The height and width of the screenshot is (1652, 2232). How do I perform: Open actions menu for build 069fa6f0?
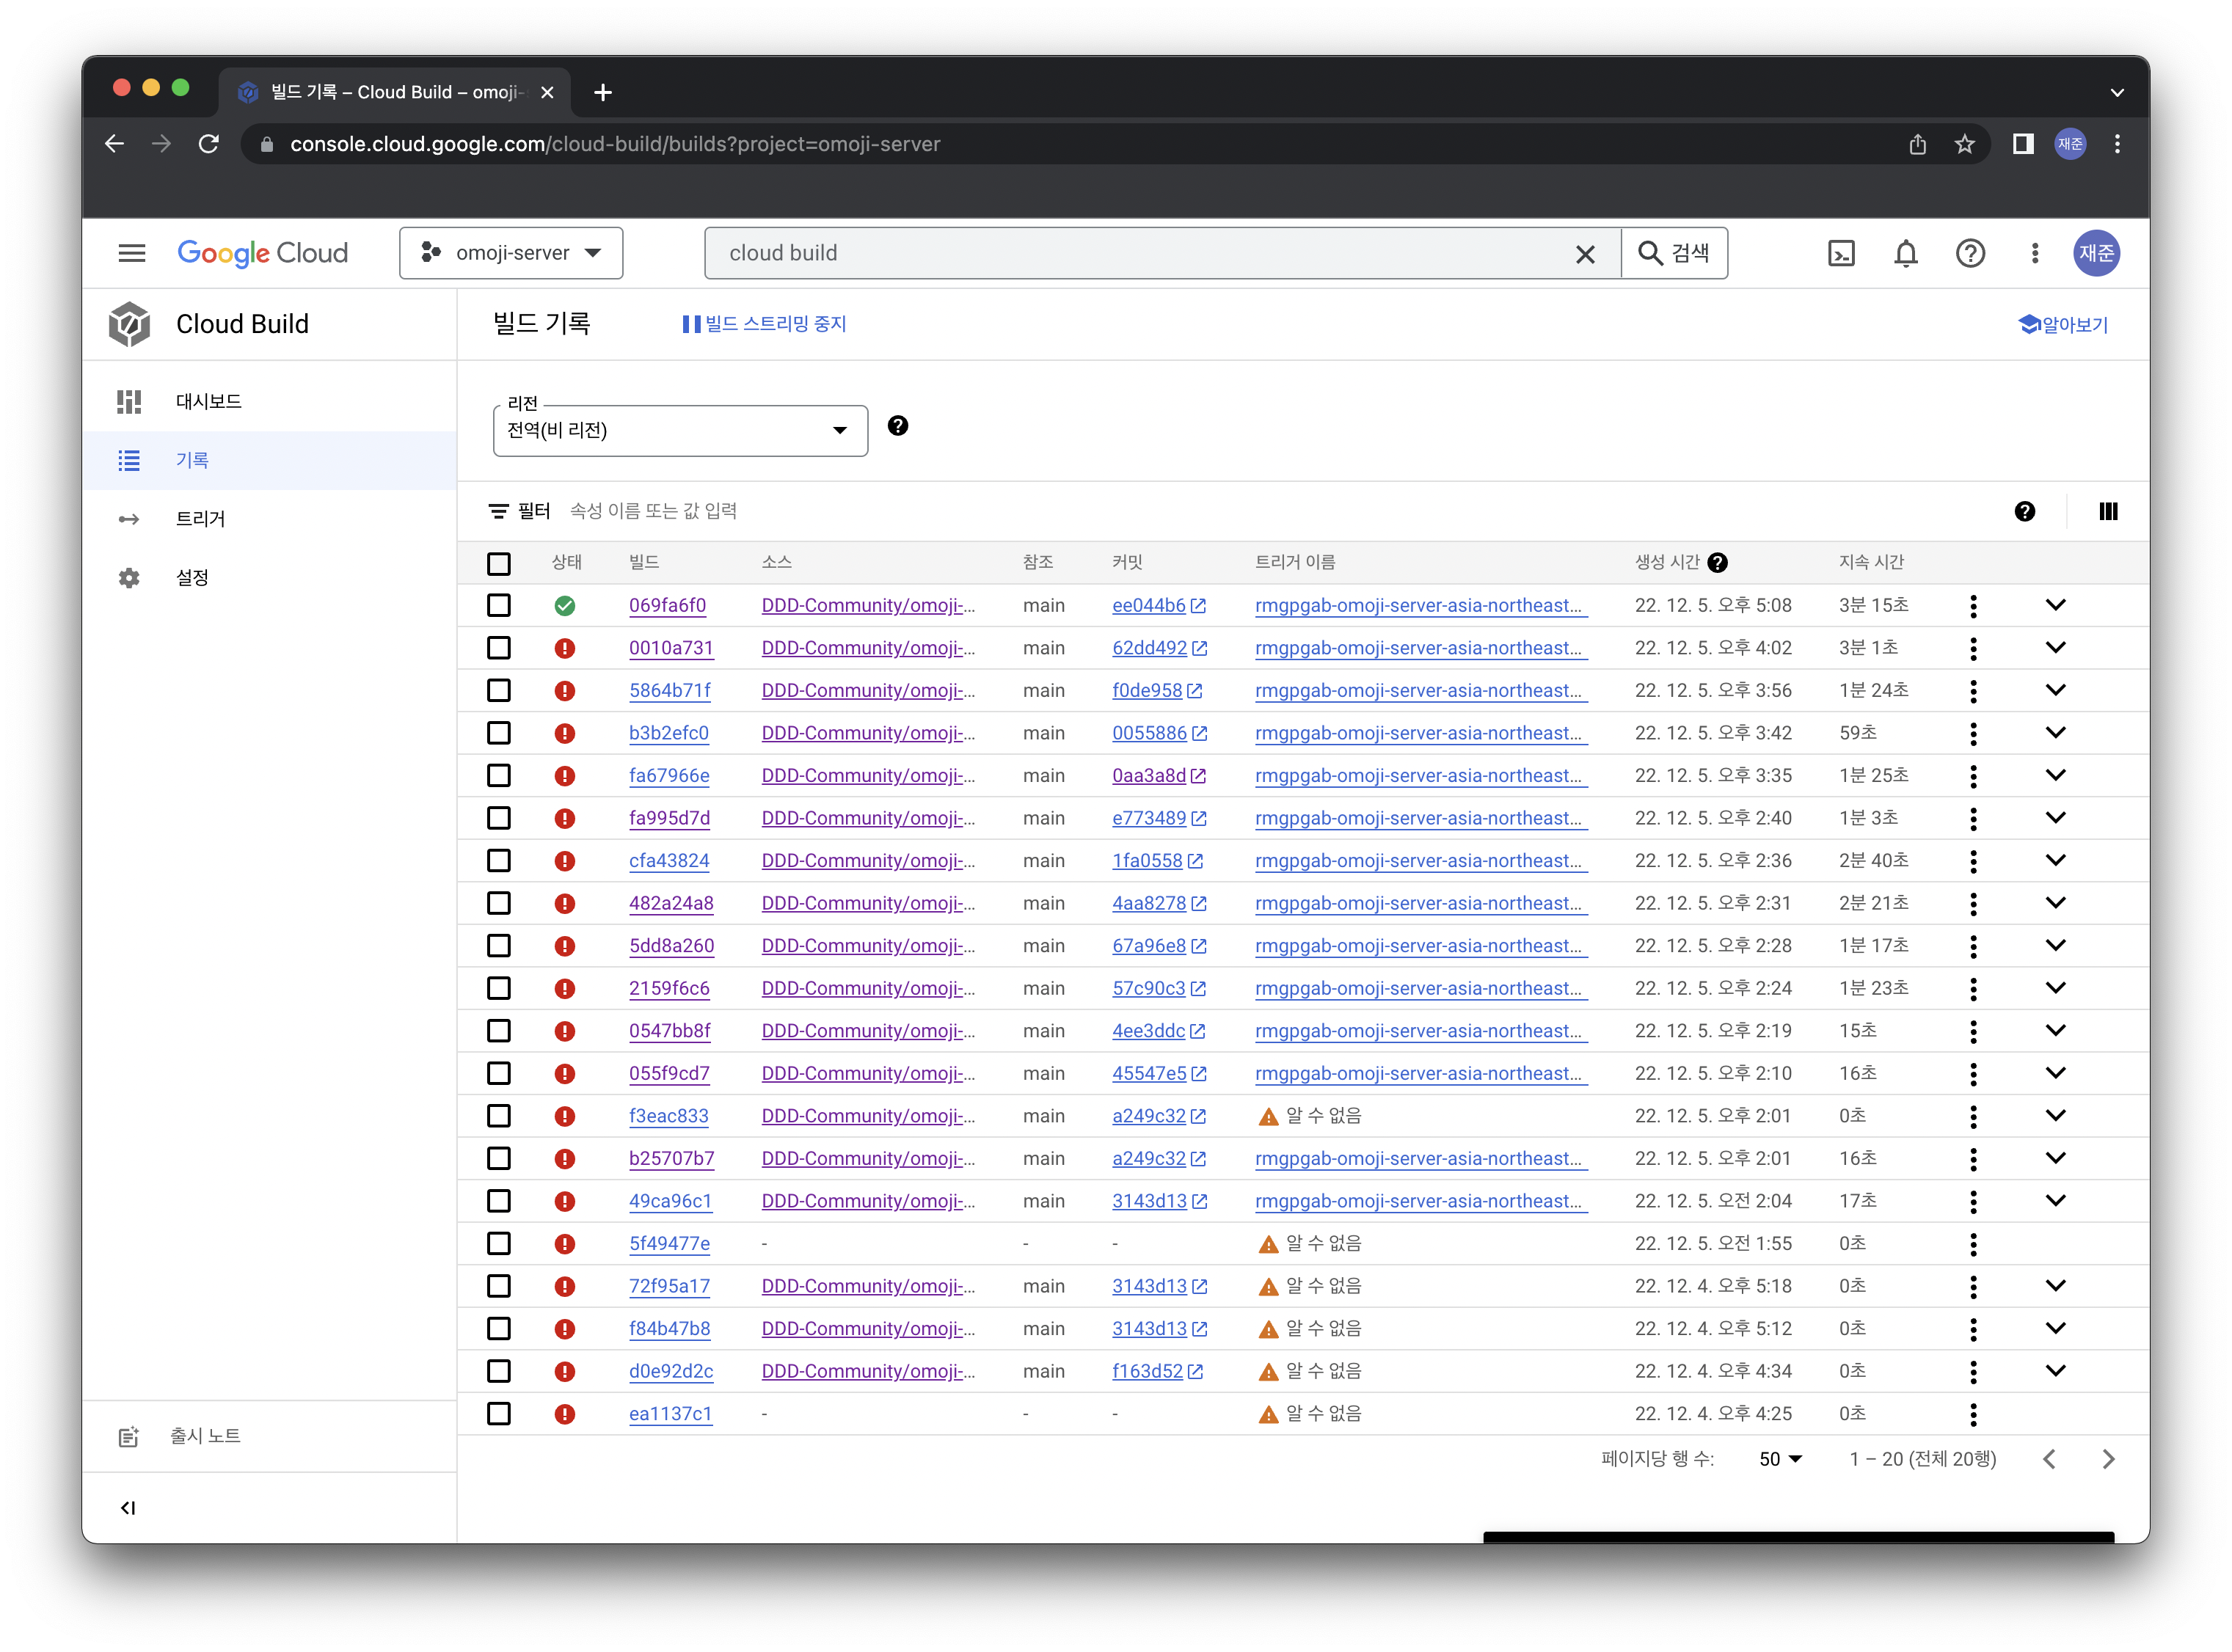point(1972,606)
